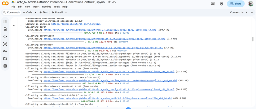Open the comments panel icon
The width and height of the screenshot is (256, 109).
coord(212,3)
